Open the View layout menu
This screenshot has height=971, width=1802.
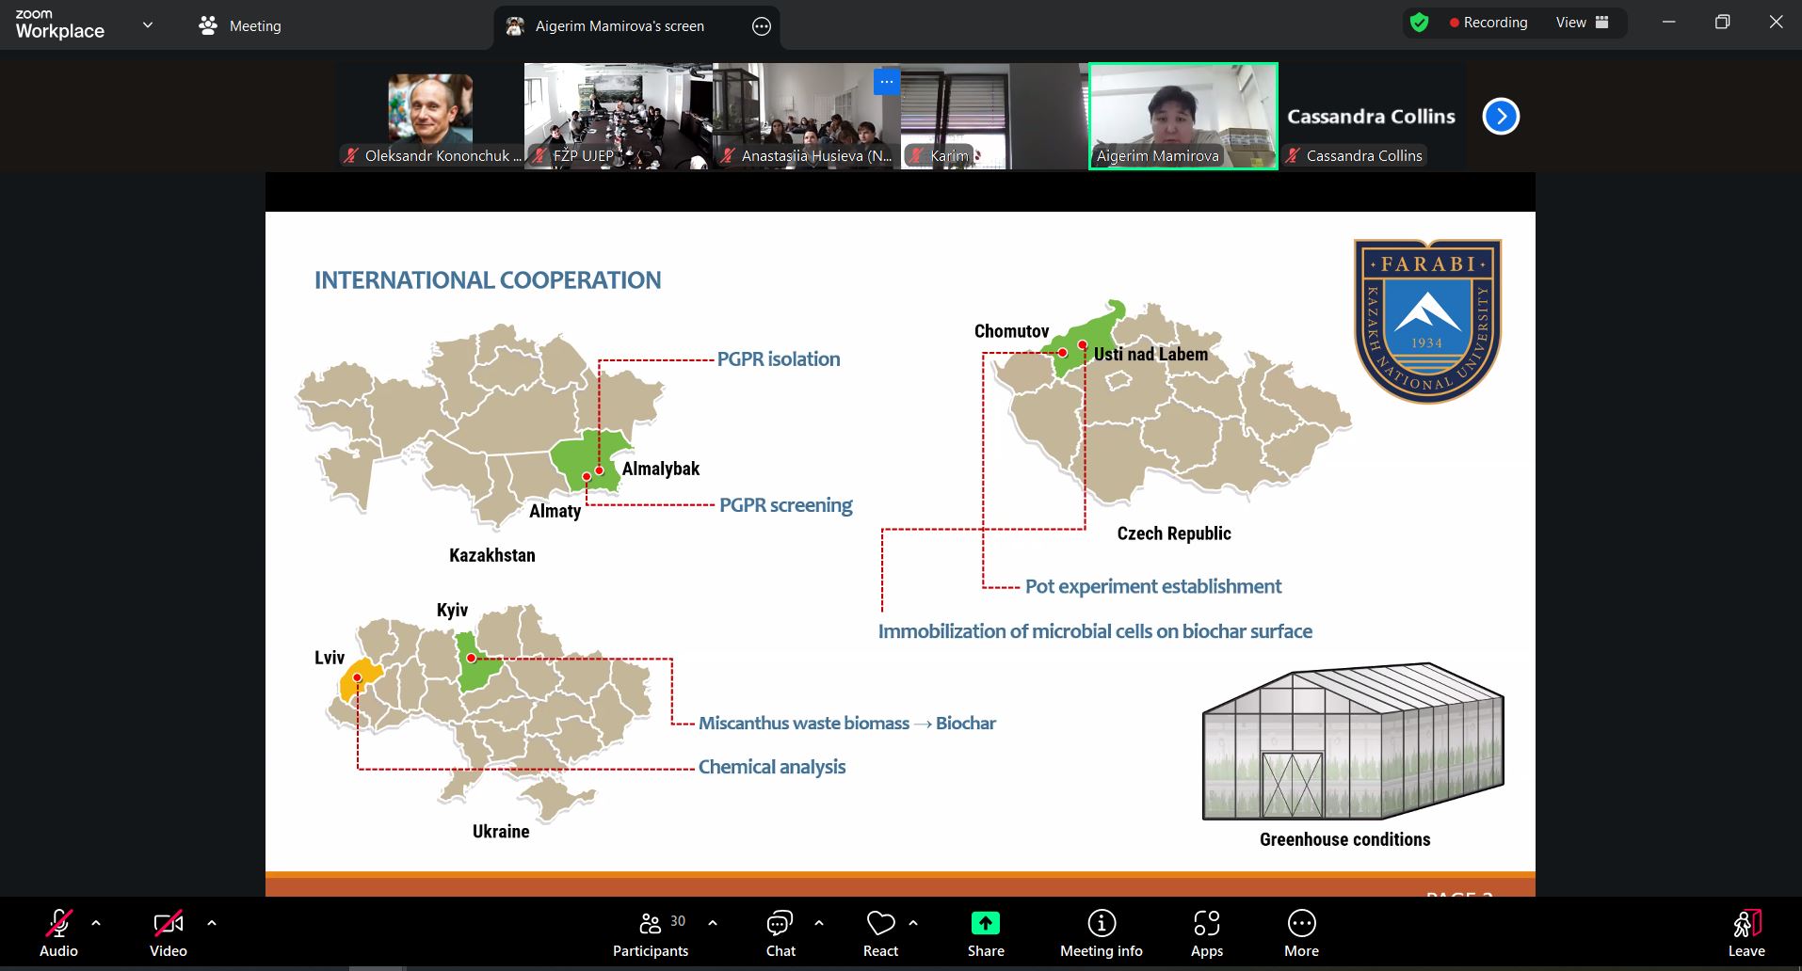coord(1582,23)
